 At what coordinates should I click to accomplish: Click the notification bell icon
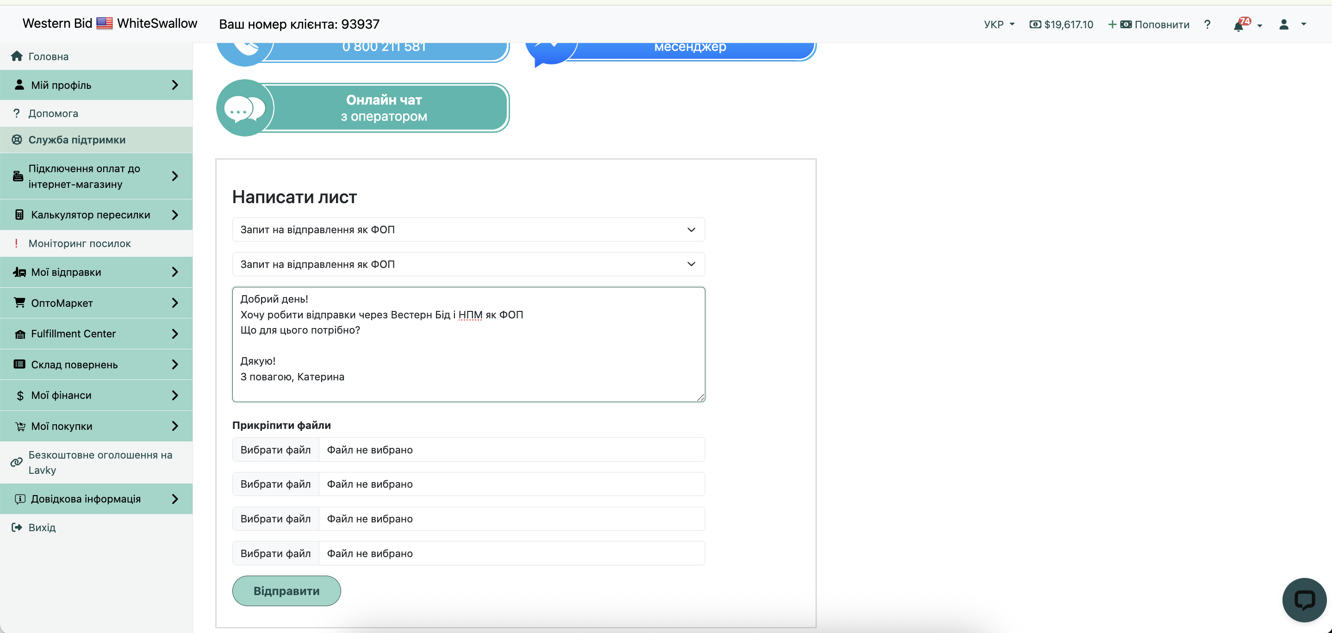[x=1239, y=25]
